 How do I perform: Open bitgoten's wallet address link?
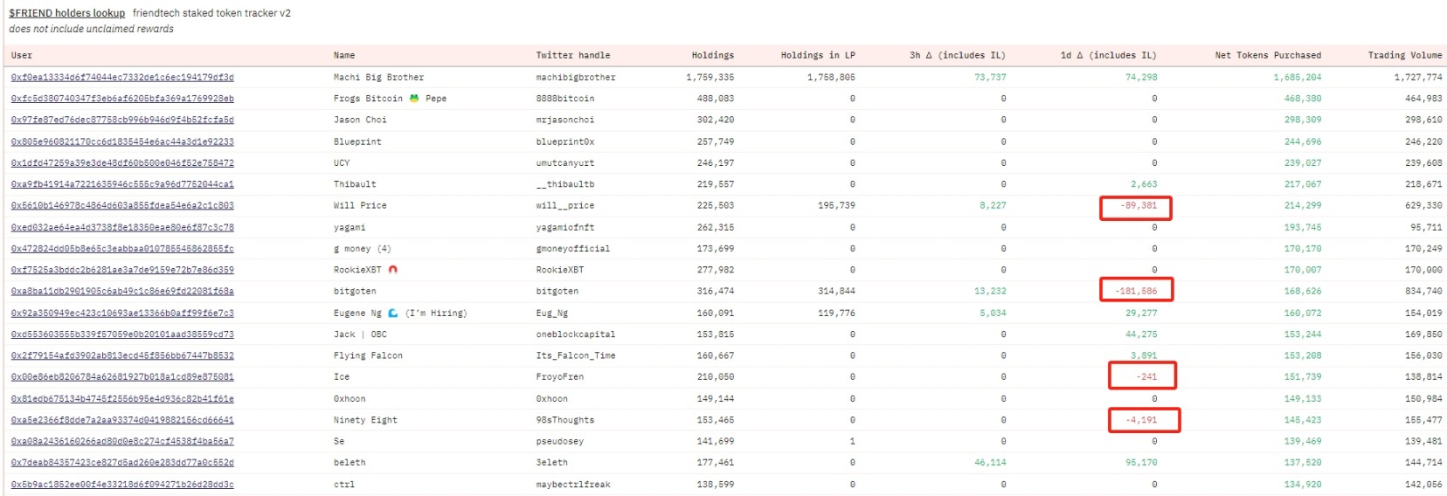(122, 292)
